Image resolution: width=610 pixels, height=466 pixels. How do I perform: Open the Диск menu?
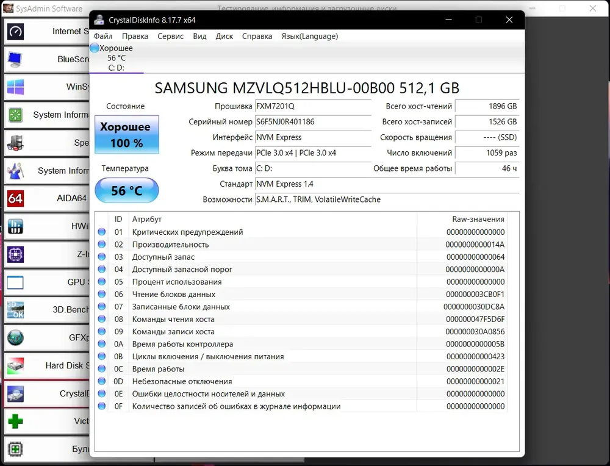pos(224,36)
